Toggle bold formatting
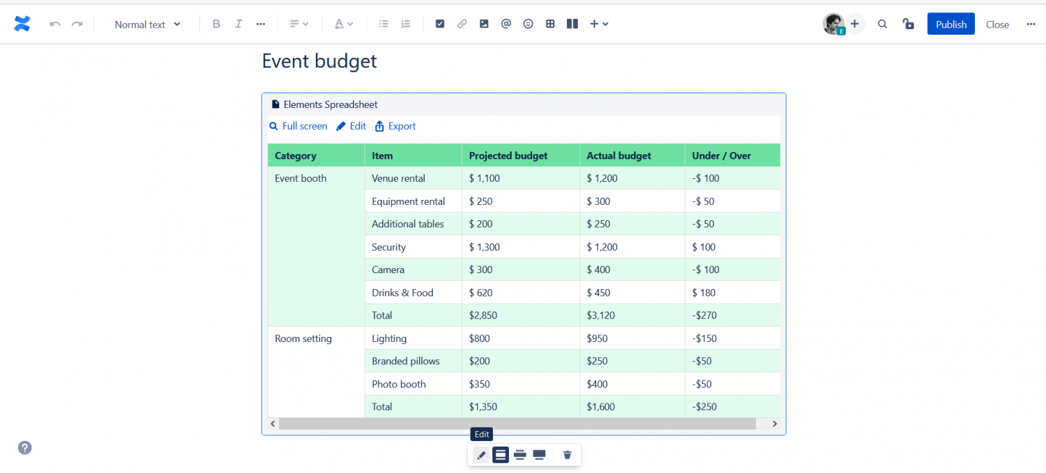This screenshot has height=473, width=1046. (x=216, y=24)
